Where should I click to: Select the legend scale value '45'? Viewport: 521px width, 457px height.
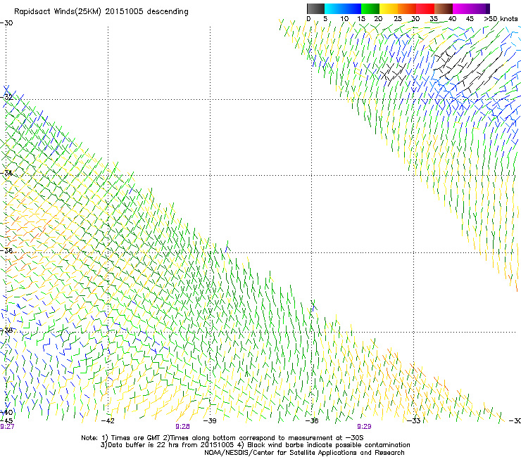pos(470,18)
